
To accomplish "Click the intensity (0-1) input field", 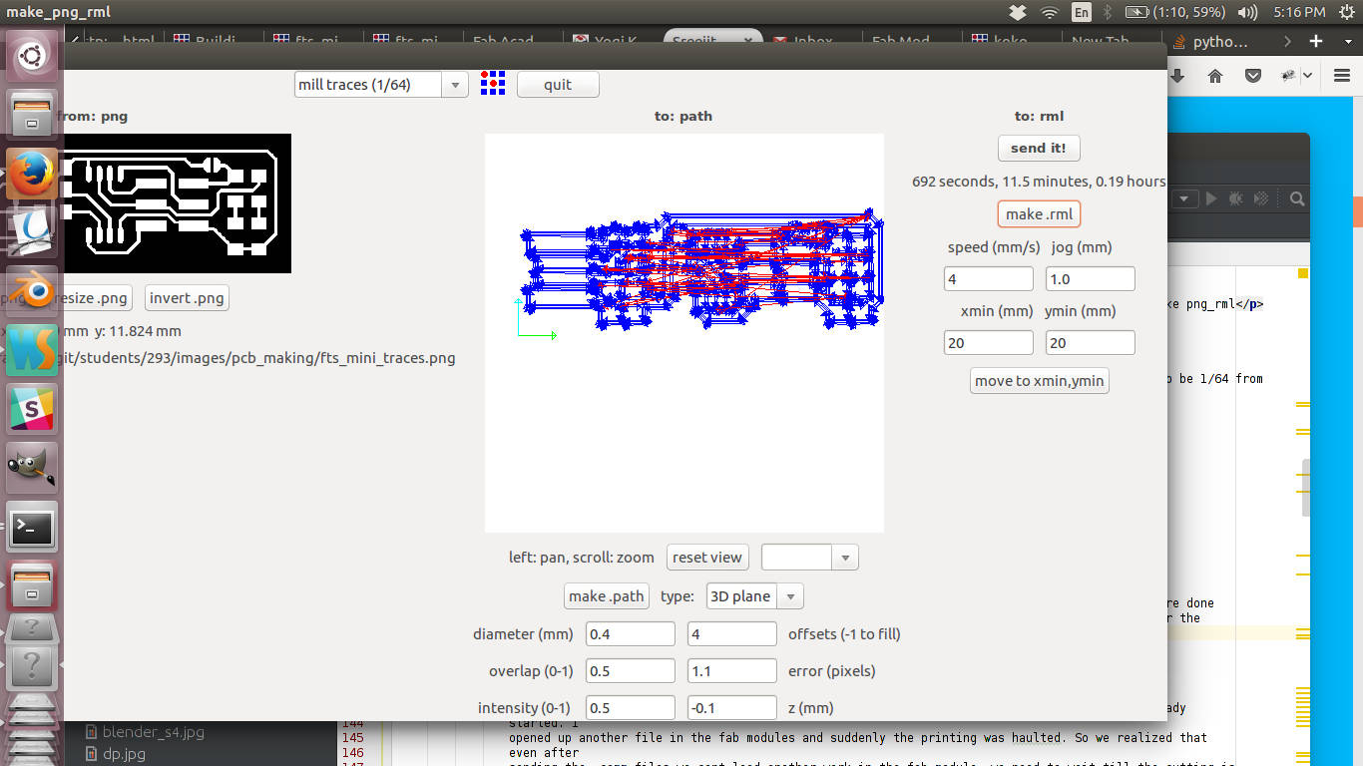I will (631, 708).
